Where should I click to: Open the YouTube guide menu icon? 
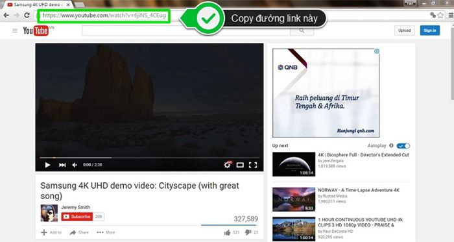[x=15, y=30]
